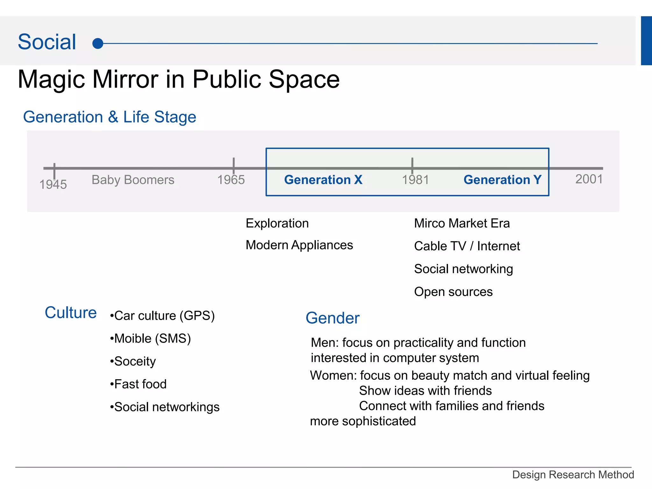Image resolution: width=652 pixels, height=489 pixels.
Task: Click the Design Research Method footer text
Action: click(x=573, y=475)
